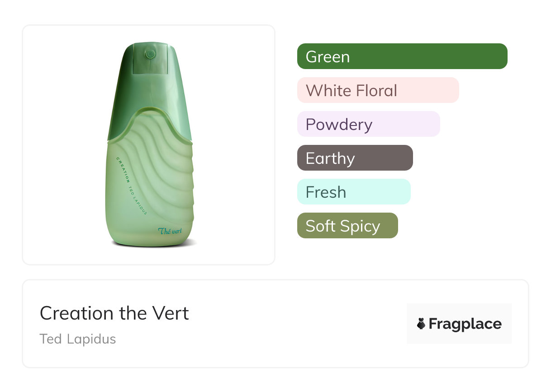Click the Fragplace wordmark text
Image resolution: width=551 pixels, height=390 pixels.
click(465, 324)
